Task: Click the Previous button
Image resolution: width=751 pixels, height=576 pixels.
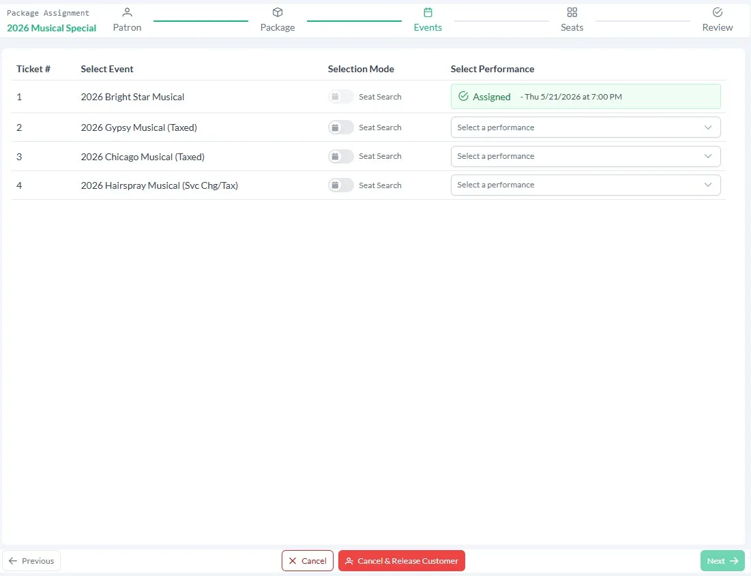Action: coord(31,561)
